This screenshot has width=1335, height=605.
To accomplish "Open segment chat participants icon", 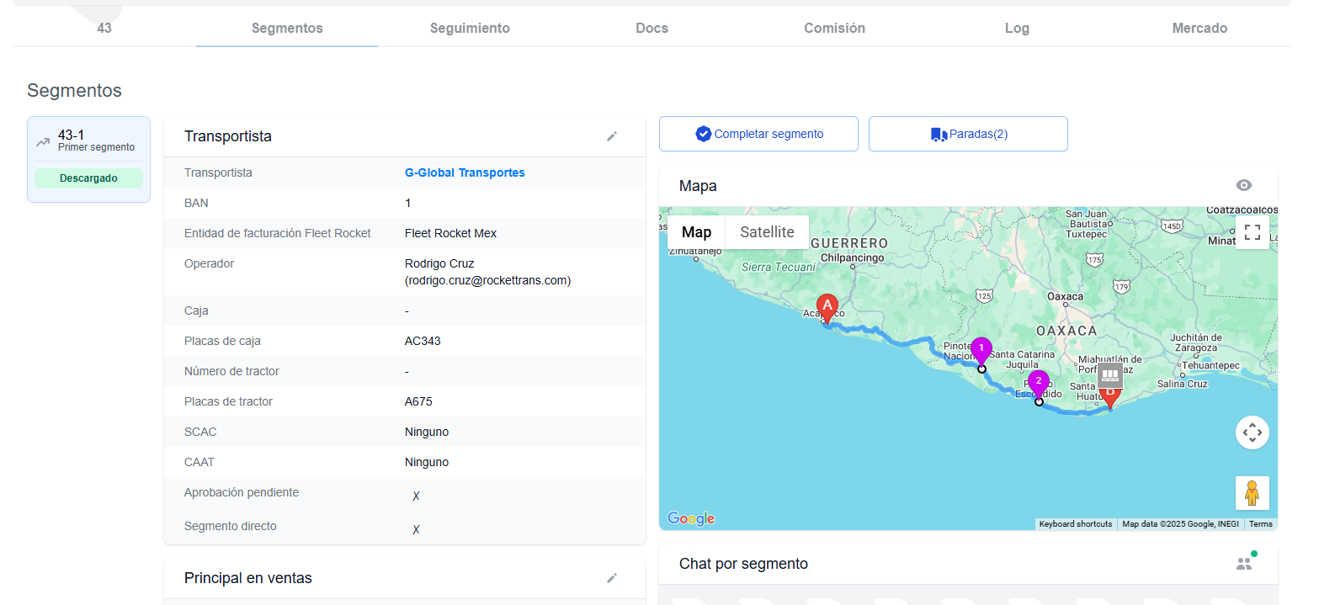I will click(x=1245, y=563).
